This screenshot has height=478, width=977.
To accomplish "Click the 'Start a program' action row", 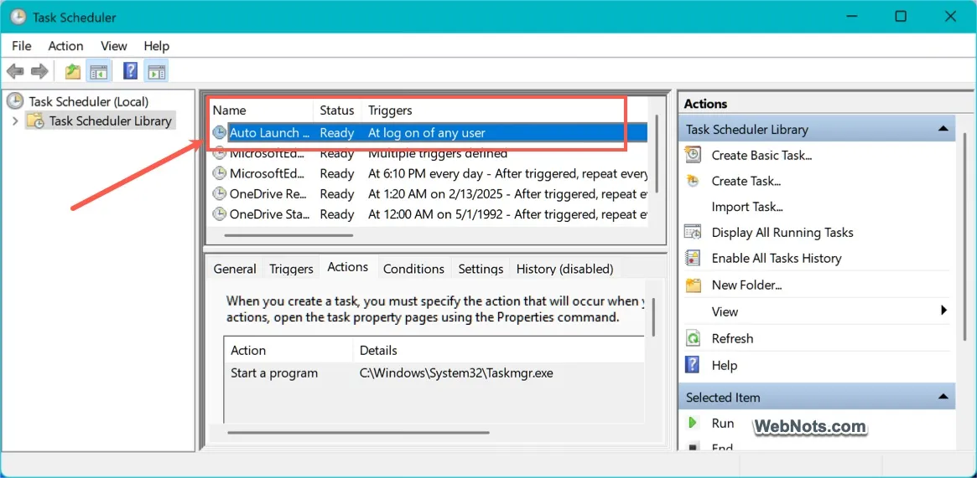I will pos(434,373).
